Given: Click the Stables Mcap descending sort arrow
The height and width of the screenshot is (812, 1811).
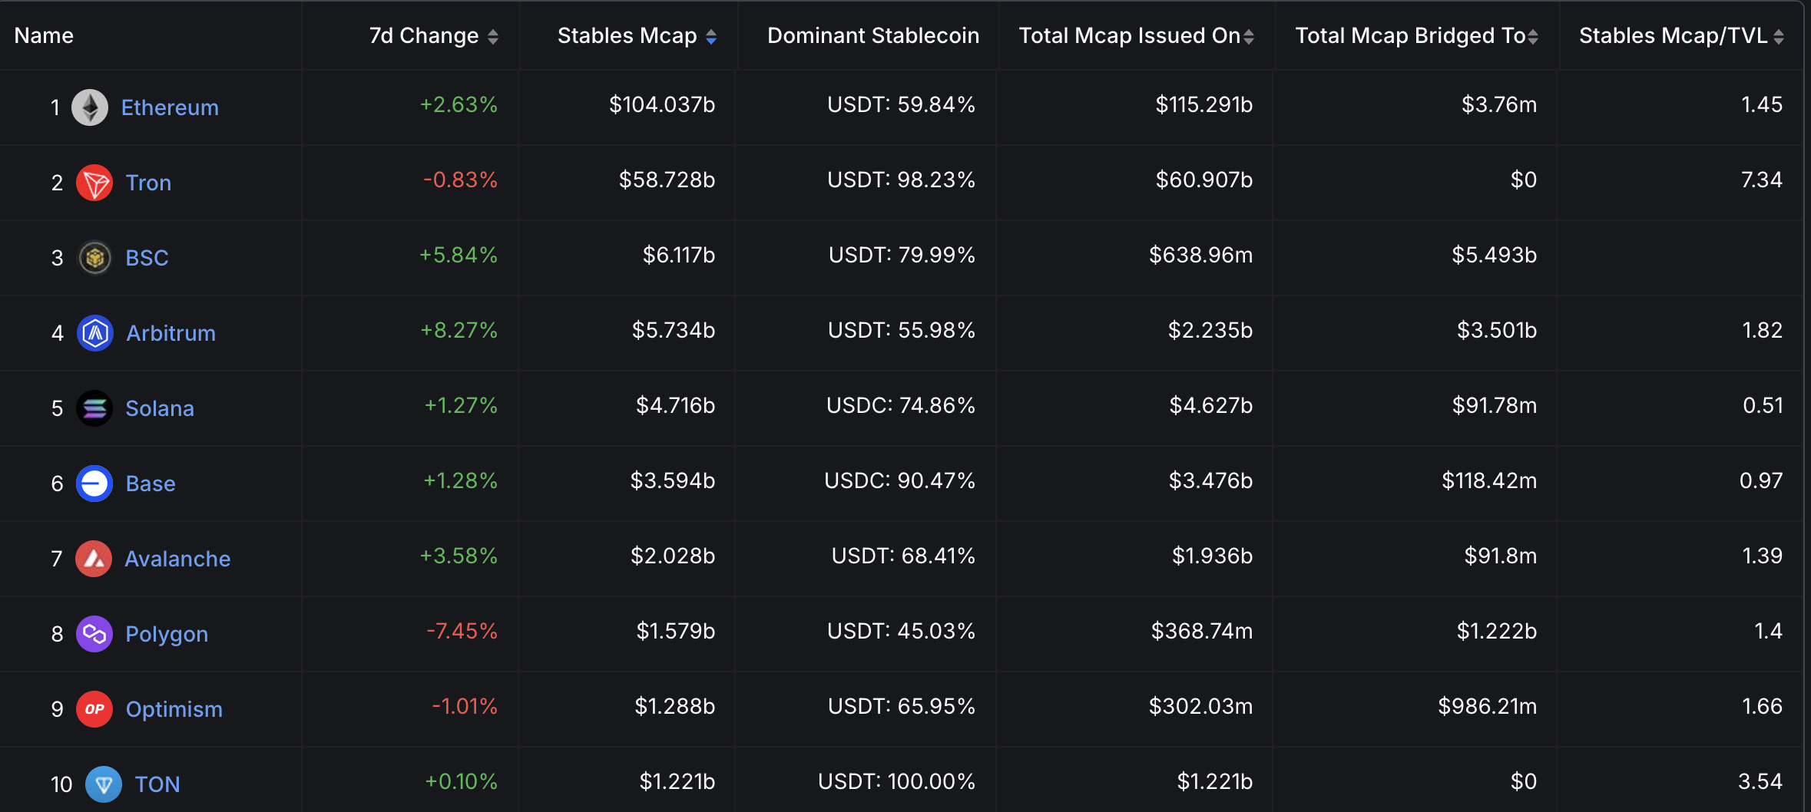Looking at the screenshot, I should coord(713,40).
